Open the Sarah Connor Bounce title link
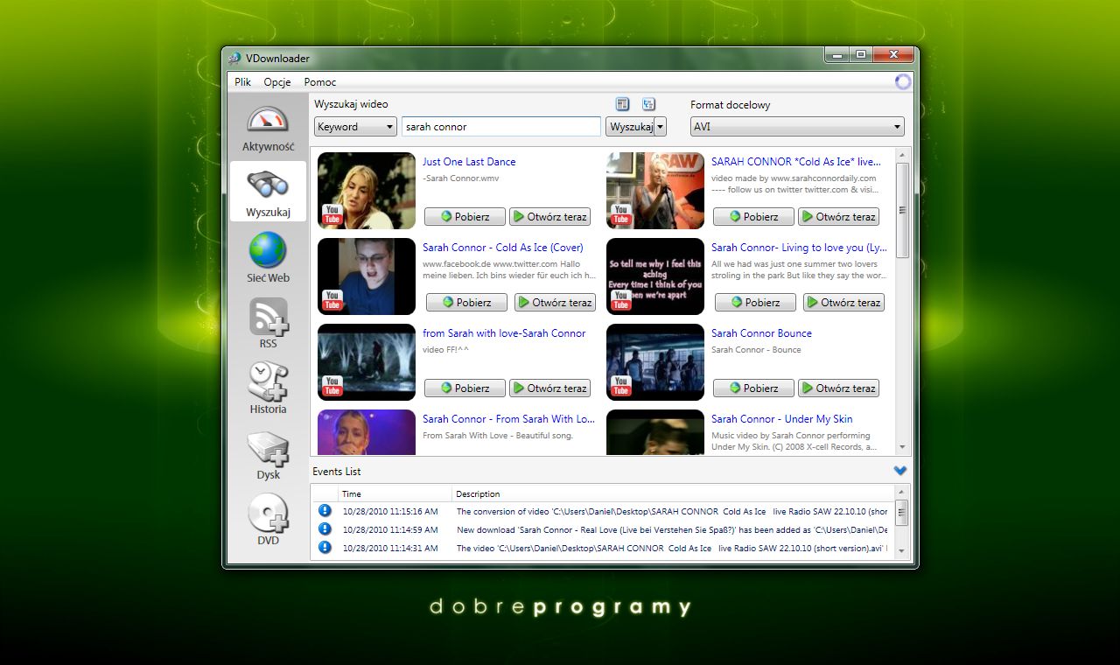 click(x=761, y=333)
